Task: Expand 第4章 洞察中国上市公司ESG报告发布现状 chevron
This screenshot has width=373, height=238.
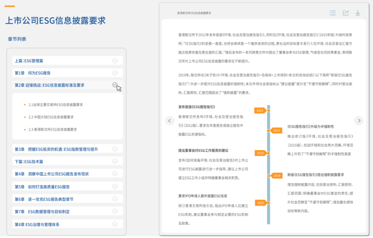Action: pos(115,174)
